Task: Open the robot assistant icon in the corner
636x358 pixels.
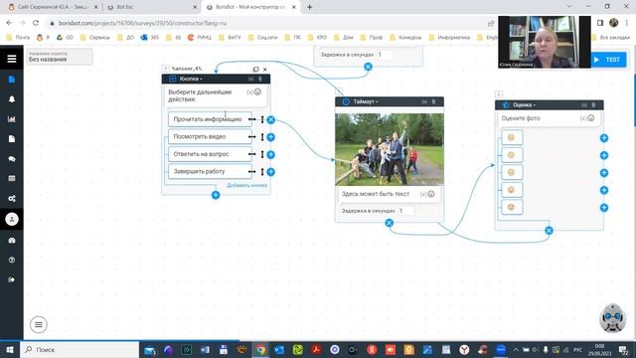Action: tap(612, 318)
